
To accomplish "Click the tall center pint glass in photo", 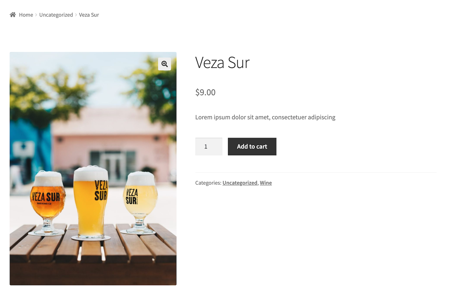I will click(91, 203).
